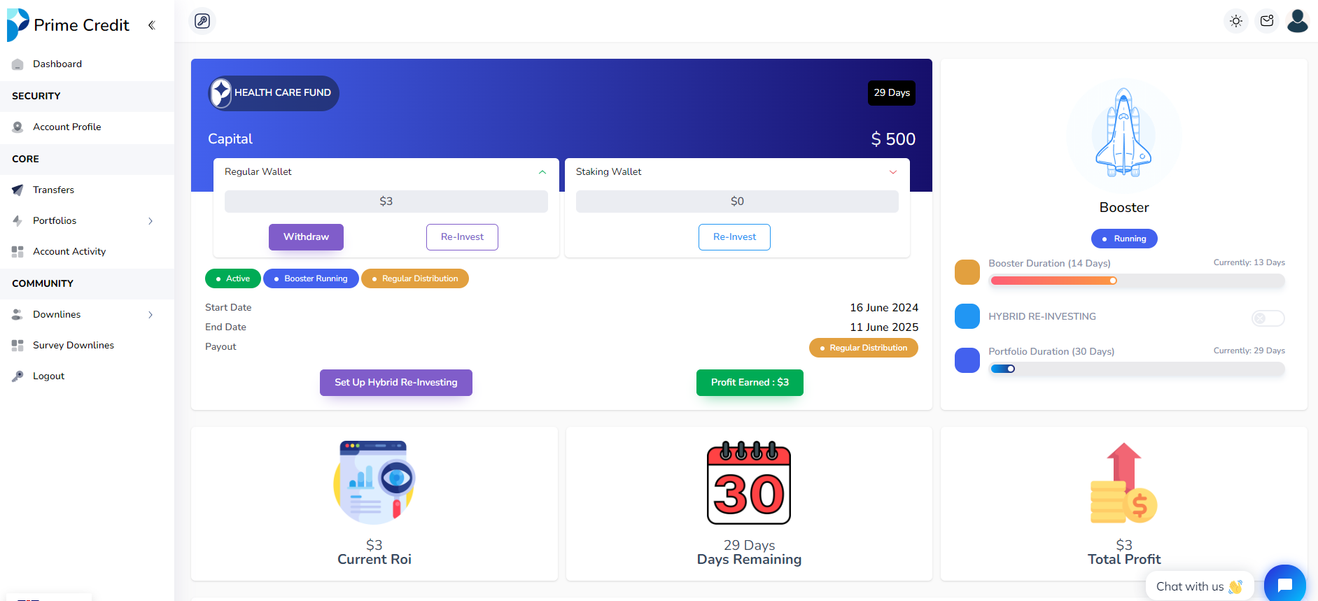Expand the Portfolios submenu
The width and height of the screenshot is (1318, 601).
pos(150,221)
